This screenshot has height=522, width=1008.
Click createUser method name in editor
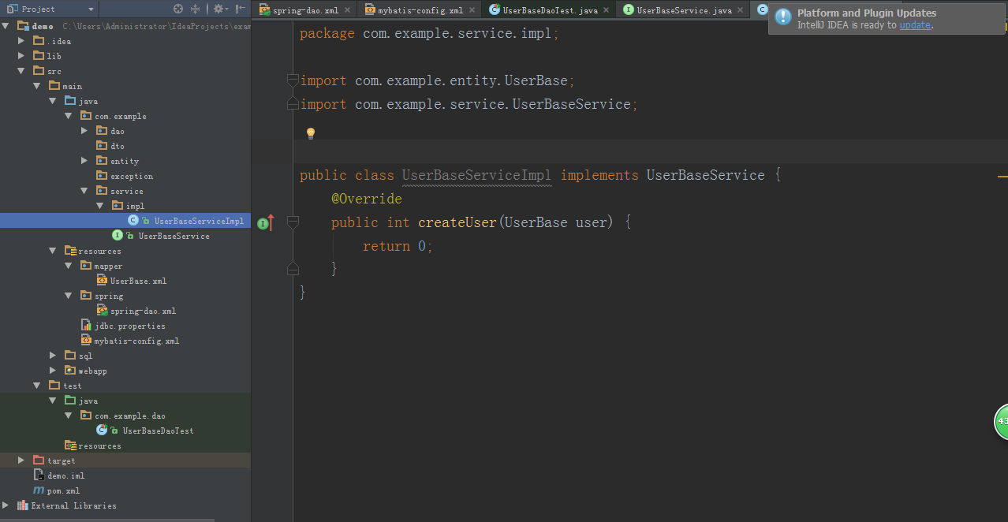point(457,223)
